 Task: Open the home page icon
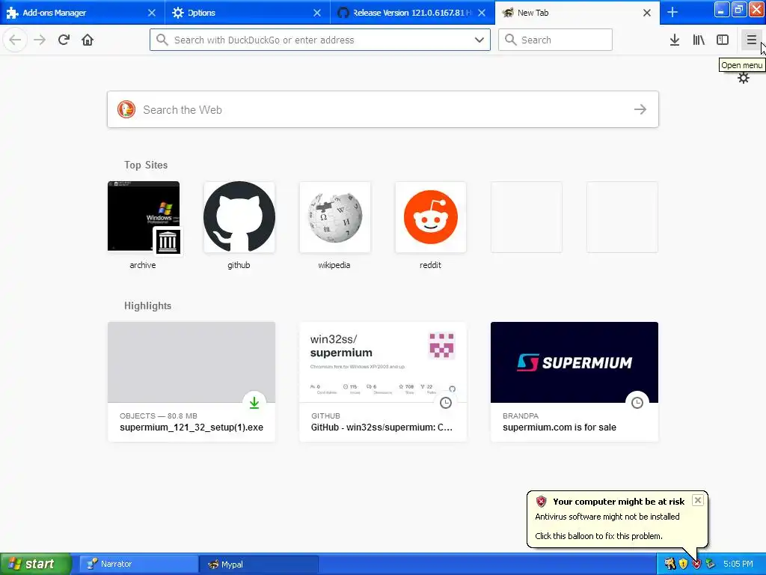[x=88, y=40]
